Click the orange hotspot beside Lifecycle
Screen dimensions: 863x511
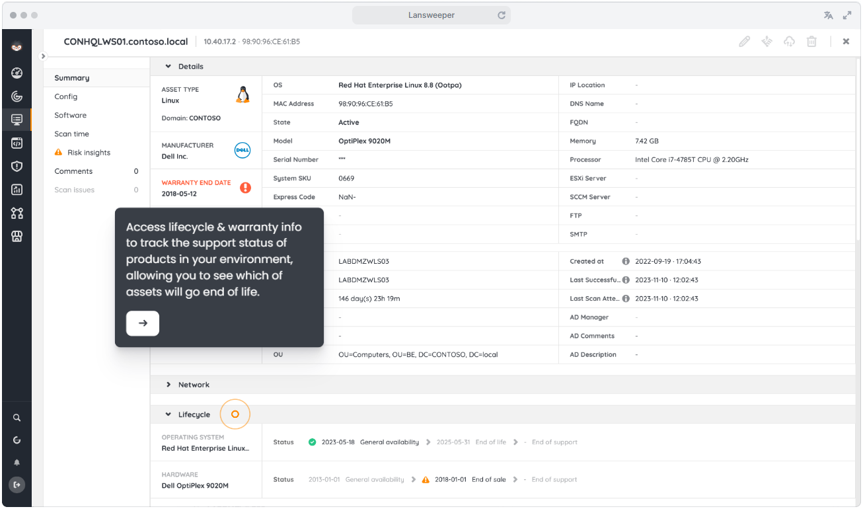coord(235,414)
